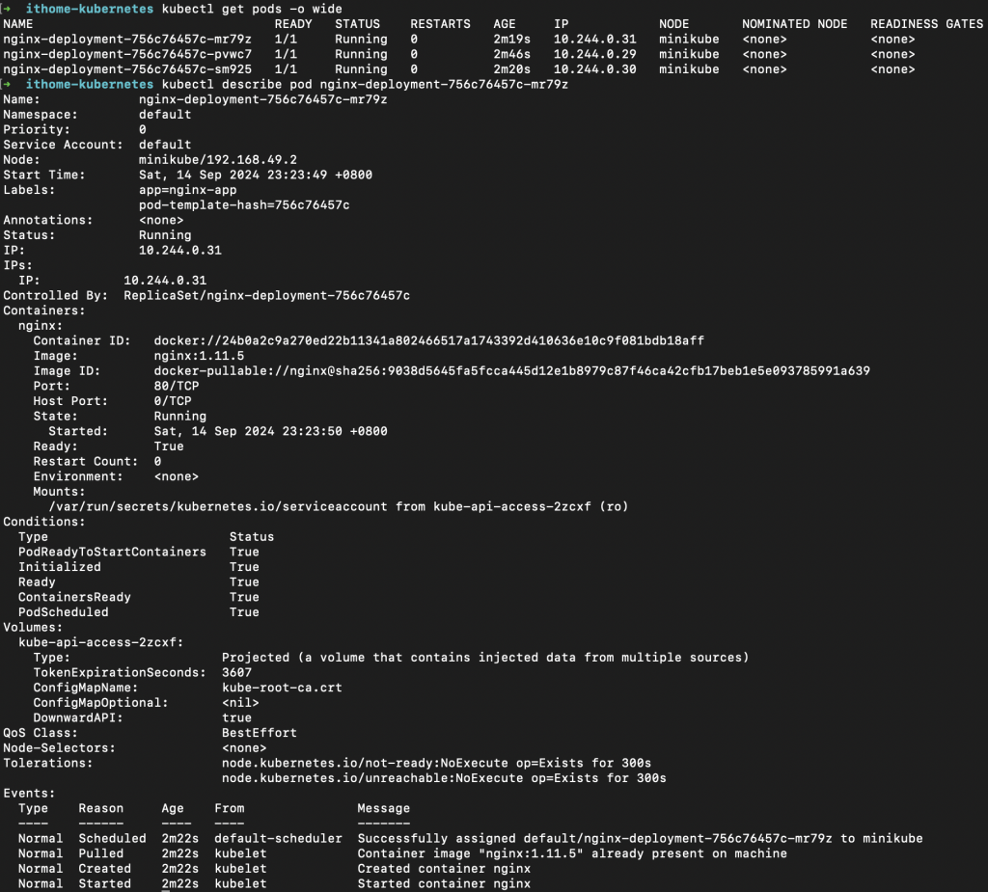Click the Start Time value line
The image size is (988, 892).
tap(255, 176)
